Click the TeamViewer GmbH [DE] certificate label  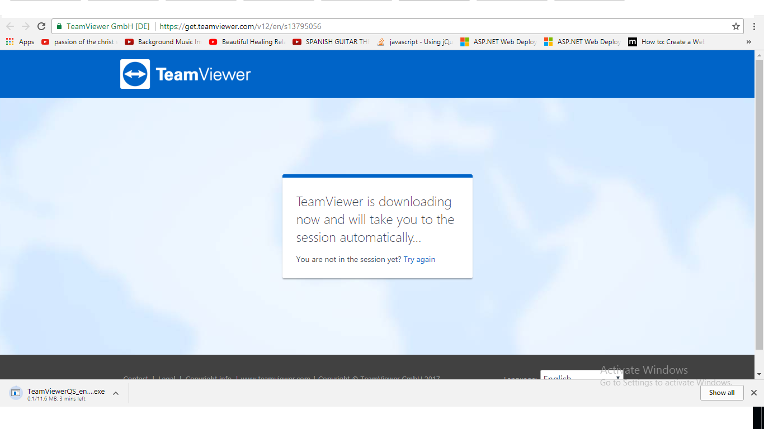pos(108,26)
